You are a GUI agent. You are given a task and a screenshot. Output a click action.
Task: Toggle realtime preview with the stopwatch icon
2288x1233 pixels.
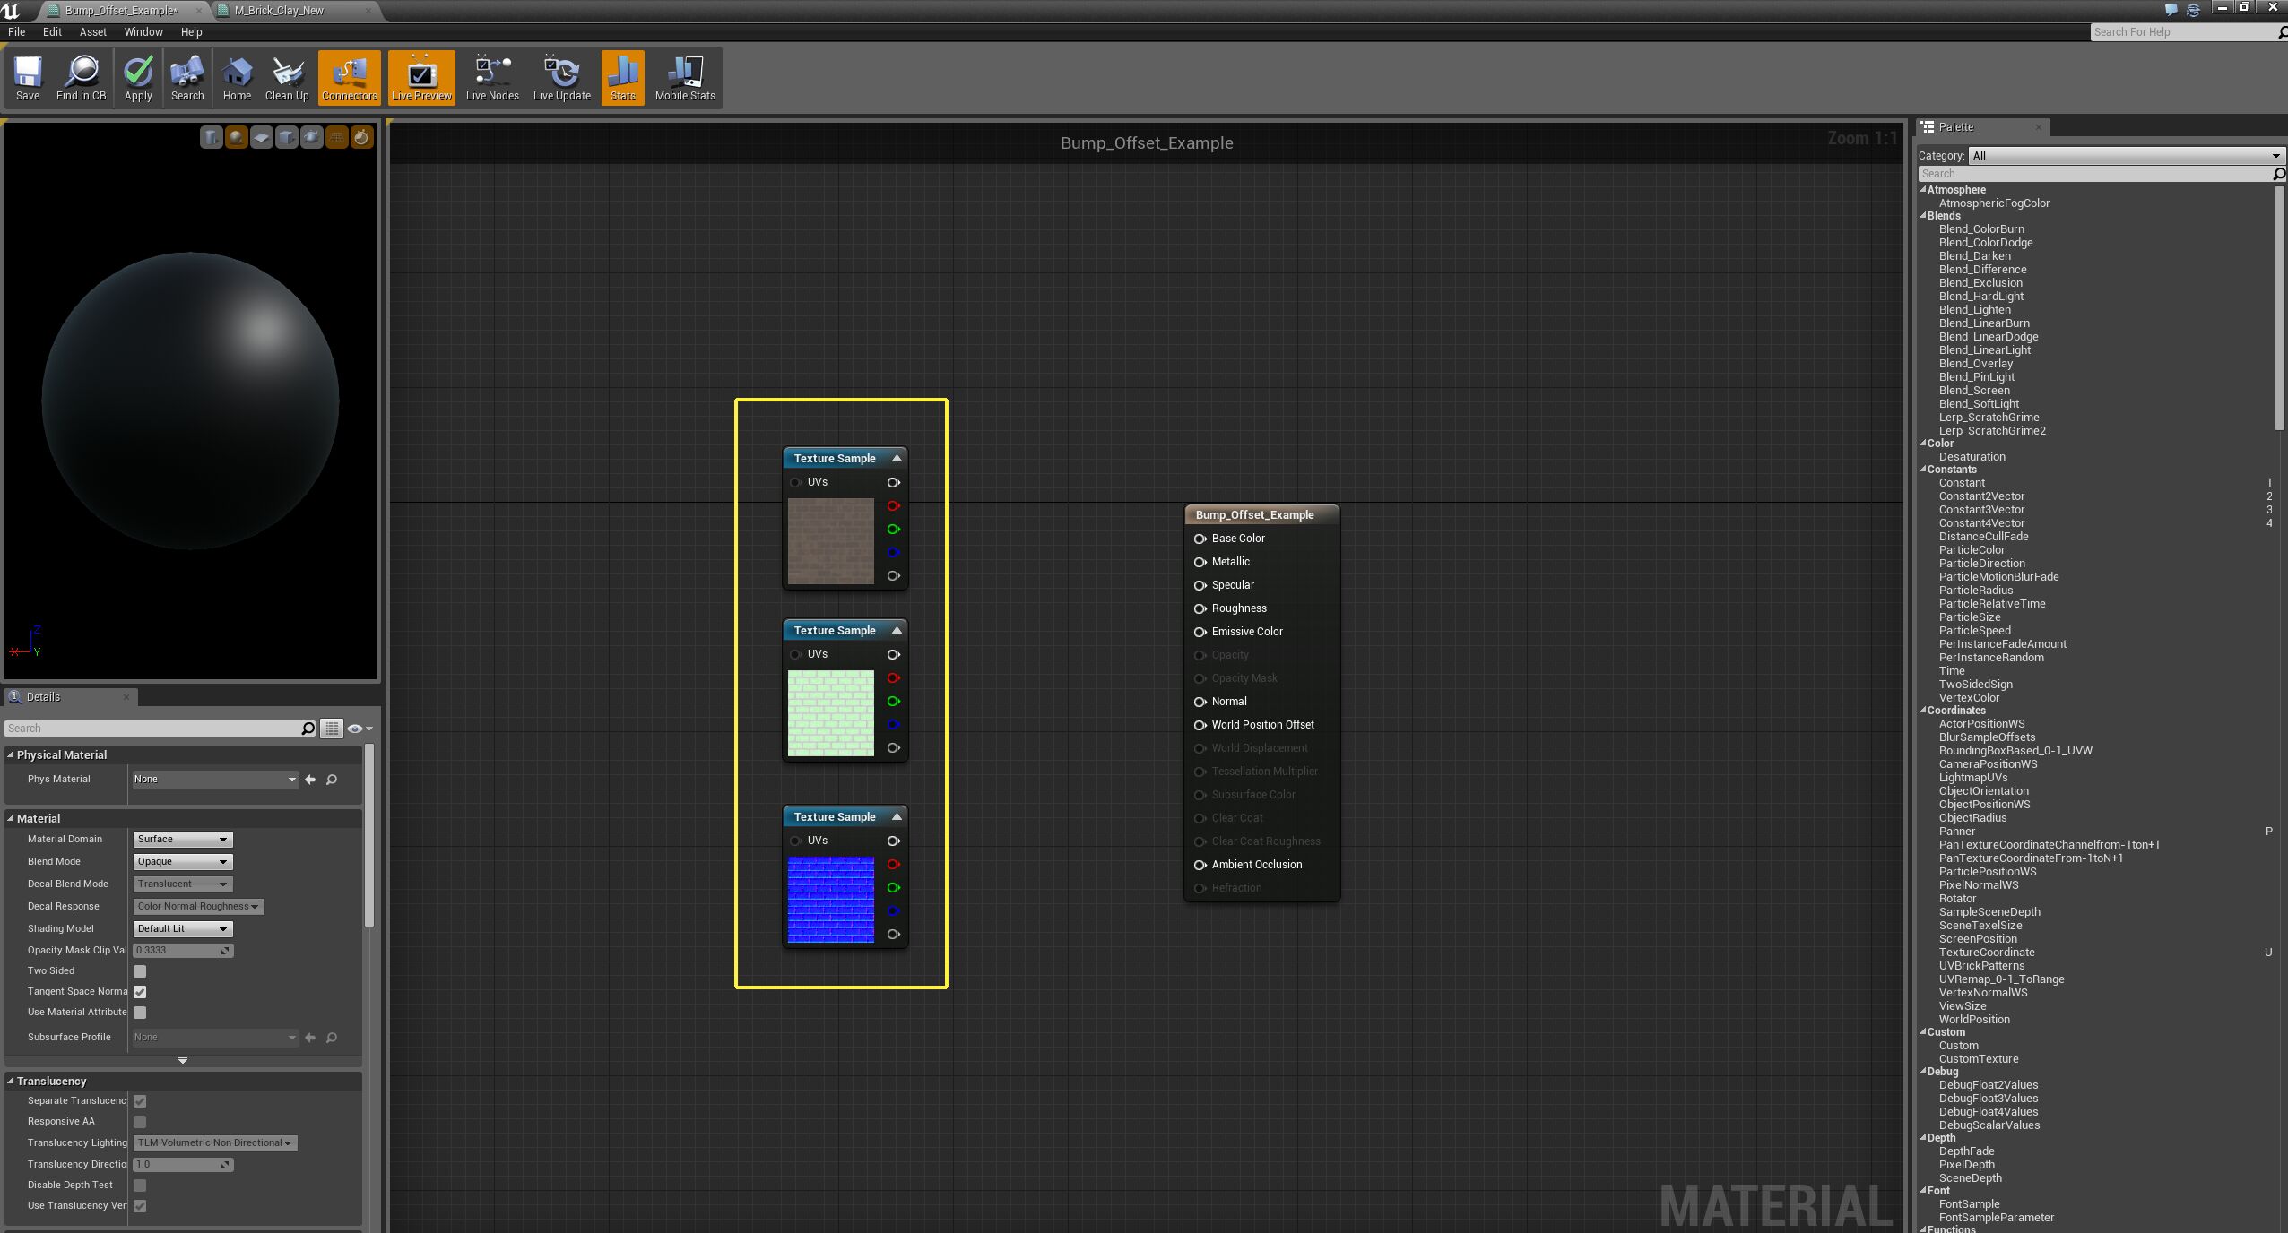363,137
